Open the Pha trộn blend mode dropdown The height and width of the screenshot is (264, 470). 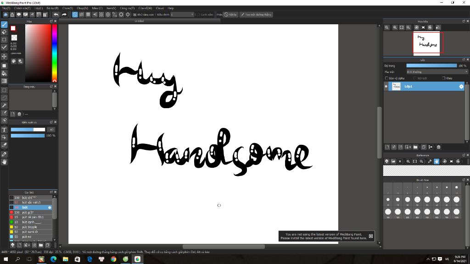[x=437, y=72]
